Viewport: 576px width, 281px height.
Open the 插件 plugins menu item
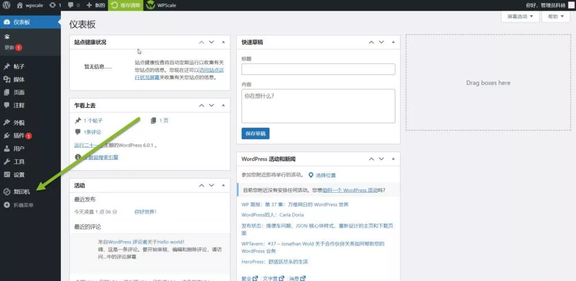pos(30,136)
